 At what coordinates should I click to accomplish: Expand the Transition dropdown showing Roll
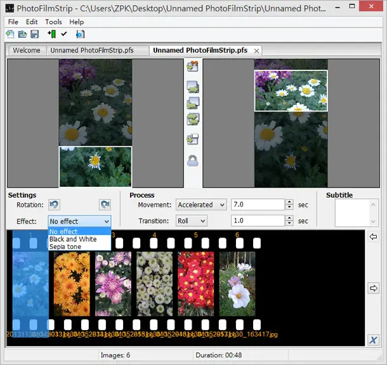point(191,221)
